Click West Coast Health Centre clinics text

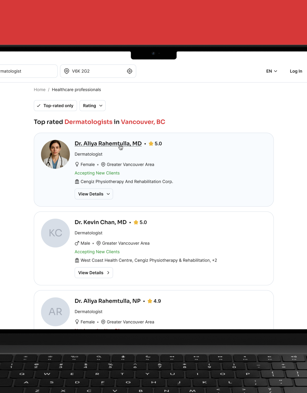click(149, 260)
